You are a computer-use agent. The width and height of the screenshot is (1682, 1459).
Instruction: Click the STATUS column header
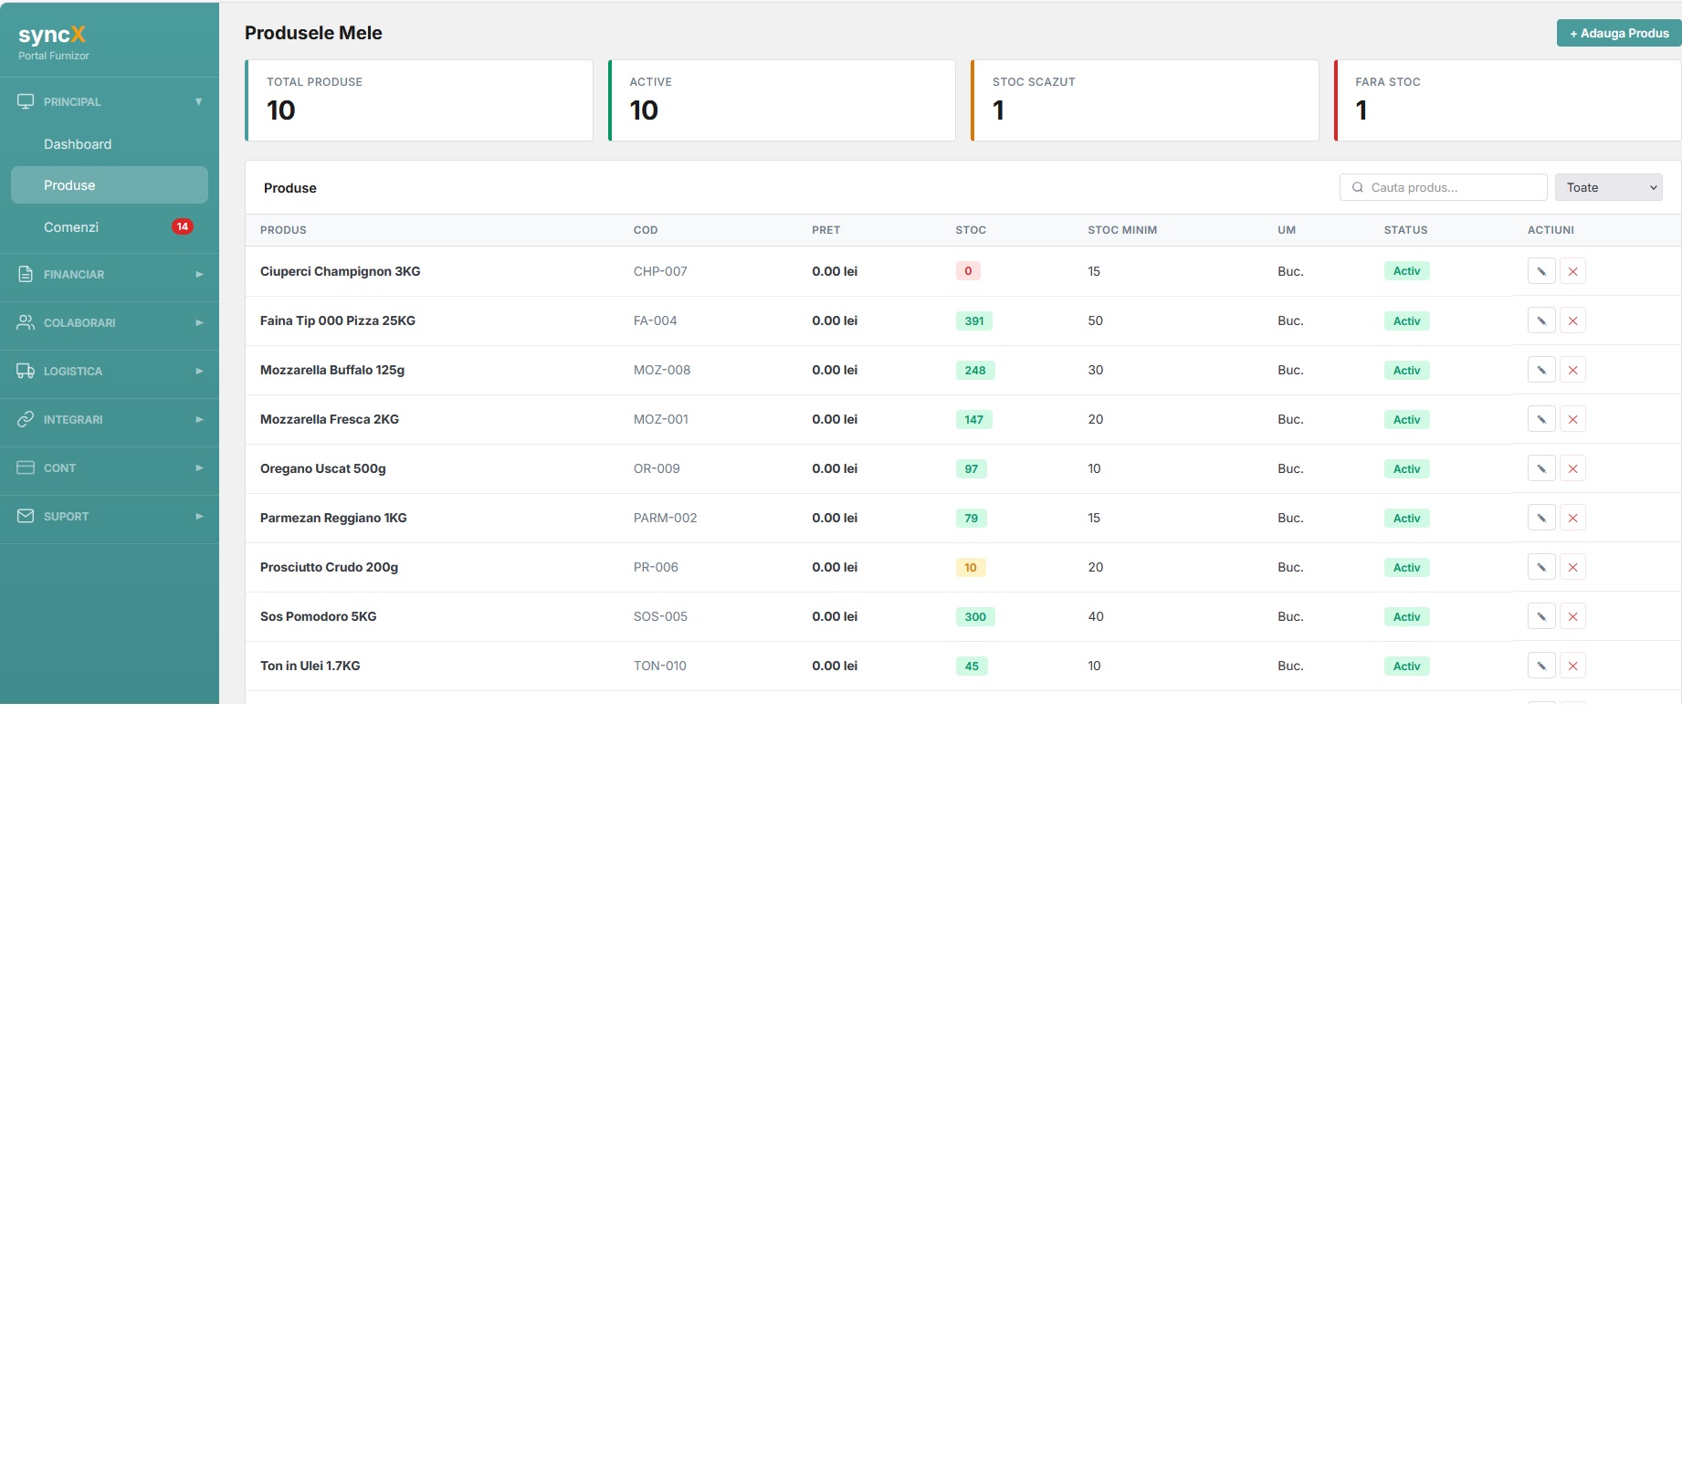coord(1405,230)
